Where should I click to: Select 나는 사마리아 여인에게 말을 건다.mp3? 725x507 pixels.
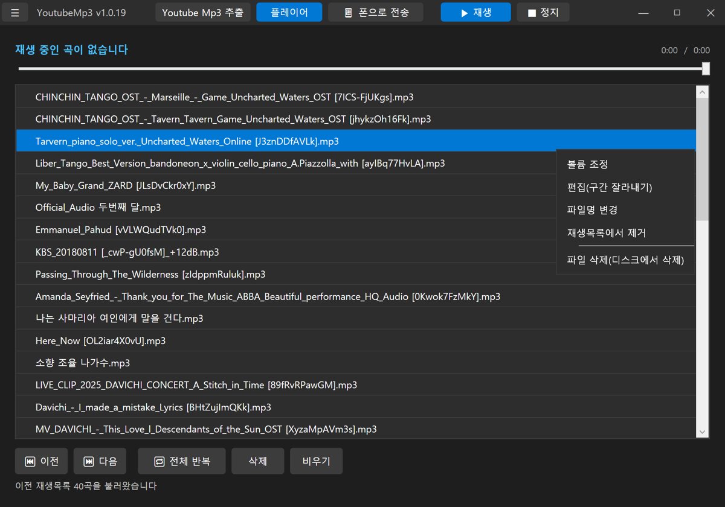pos(356,318)
